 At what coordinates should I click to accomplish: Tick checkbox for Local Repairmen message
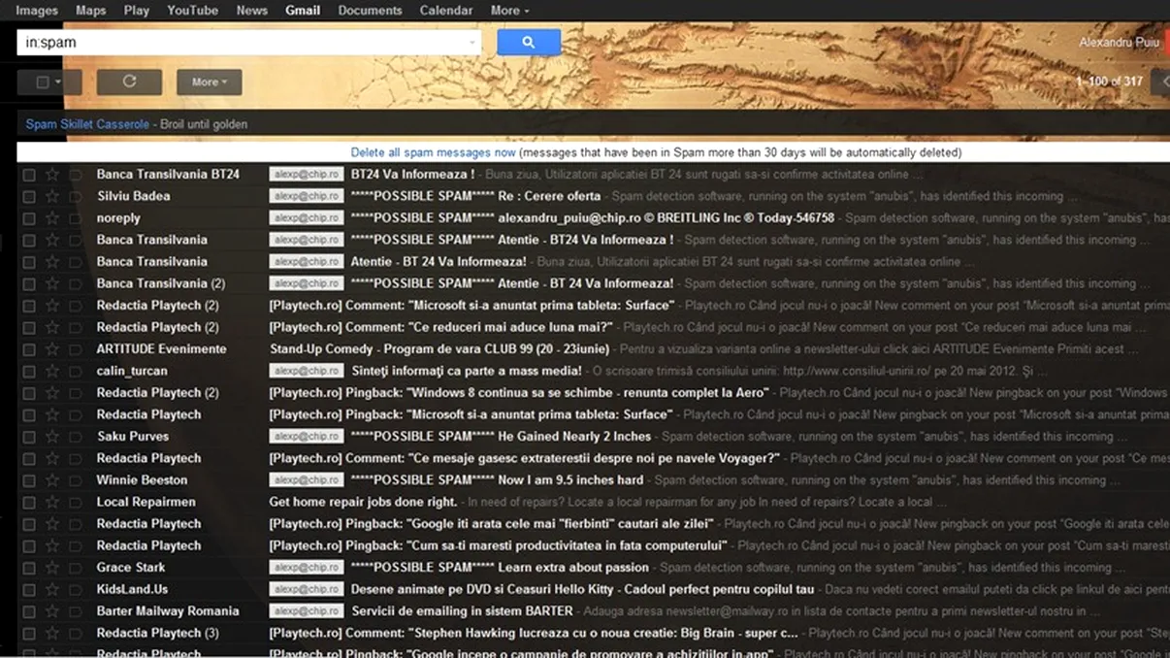(x=29, y=502)
